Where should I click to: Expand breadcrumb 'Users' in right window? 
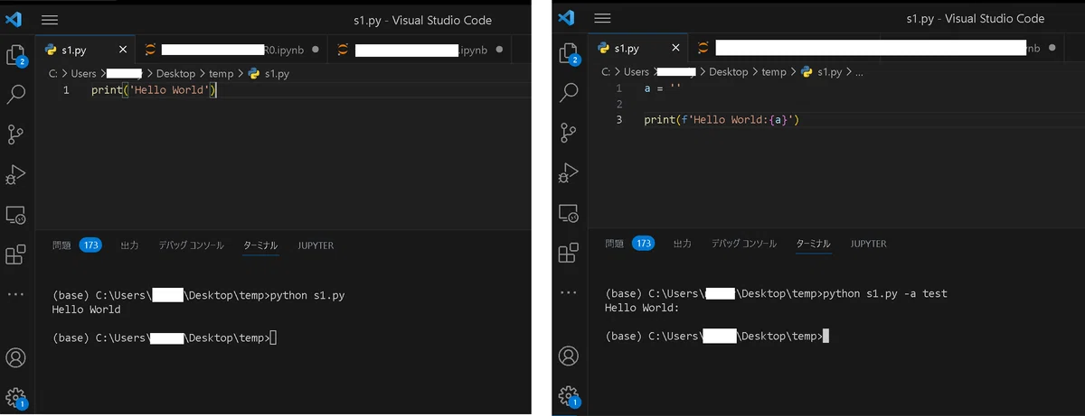637,71
